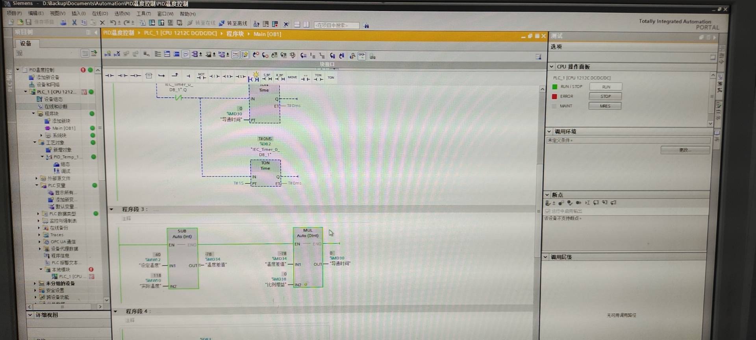Click the find-in-project binoculars icon
Screen dimensions: 756x340
click(x=366, y=26)
